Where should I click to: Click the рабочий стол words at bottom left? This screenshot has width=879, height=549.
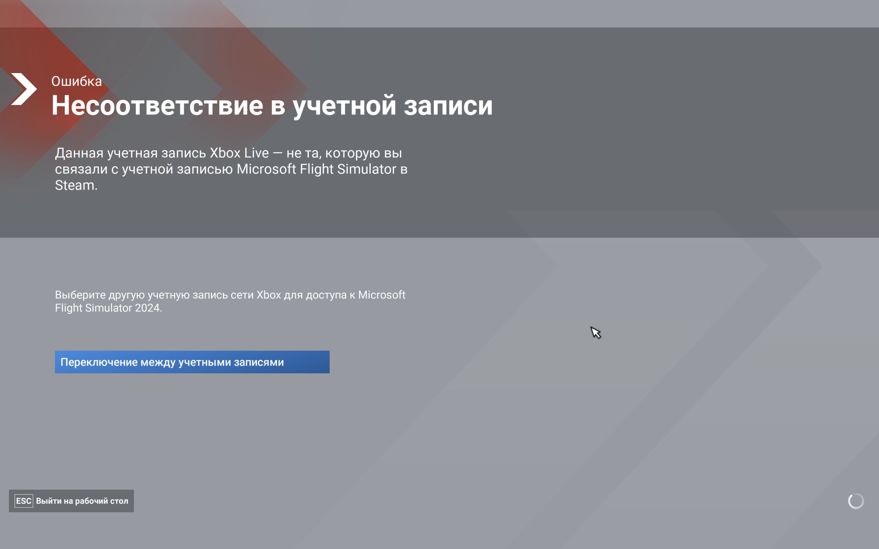tap(101, 501)
